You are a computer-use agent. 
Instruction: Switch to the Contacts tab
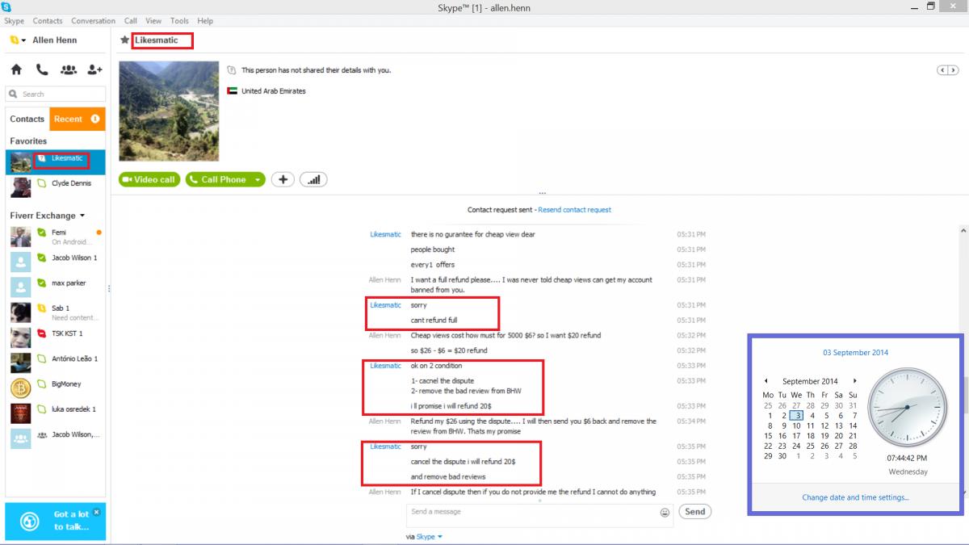27,119
